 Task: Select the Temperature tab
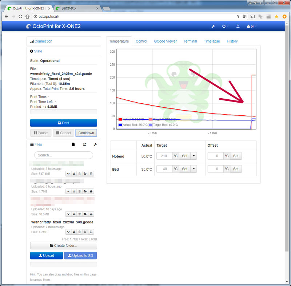[x=119, y=41]
